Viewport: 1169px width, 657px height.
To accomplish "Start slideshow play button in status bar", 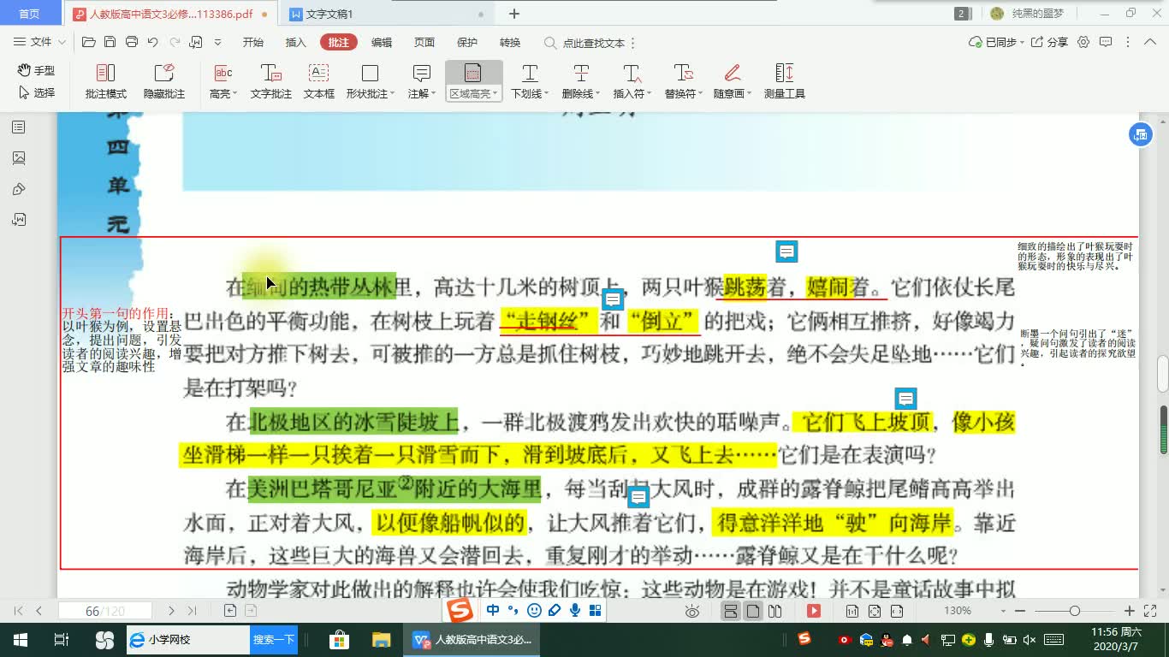I will 814,611.
